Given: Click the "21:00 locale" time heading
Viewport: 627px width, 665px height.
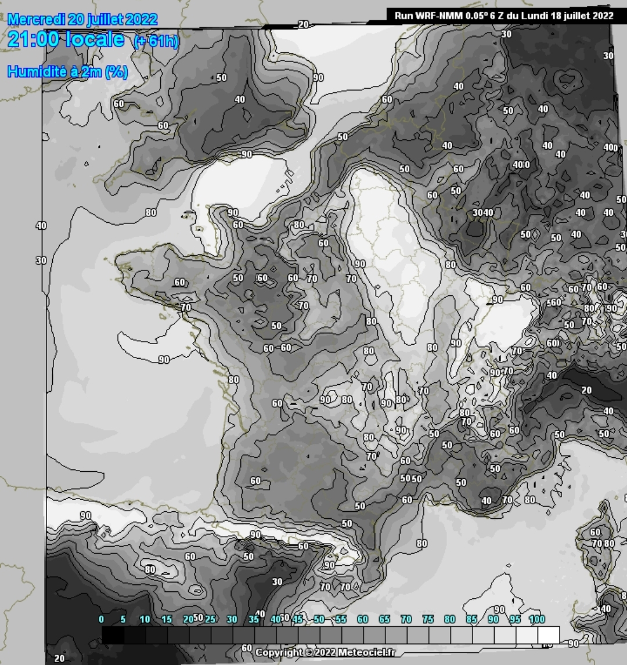Looking at the screenshot, I should coord(66,39).
